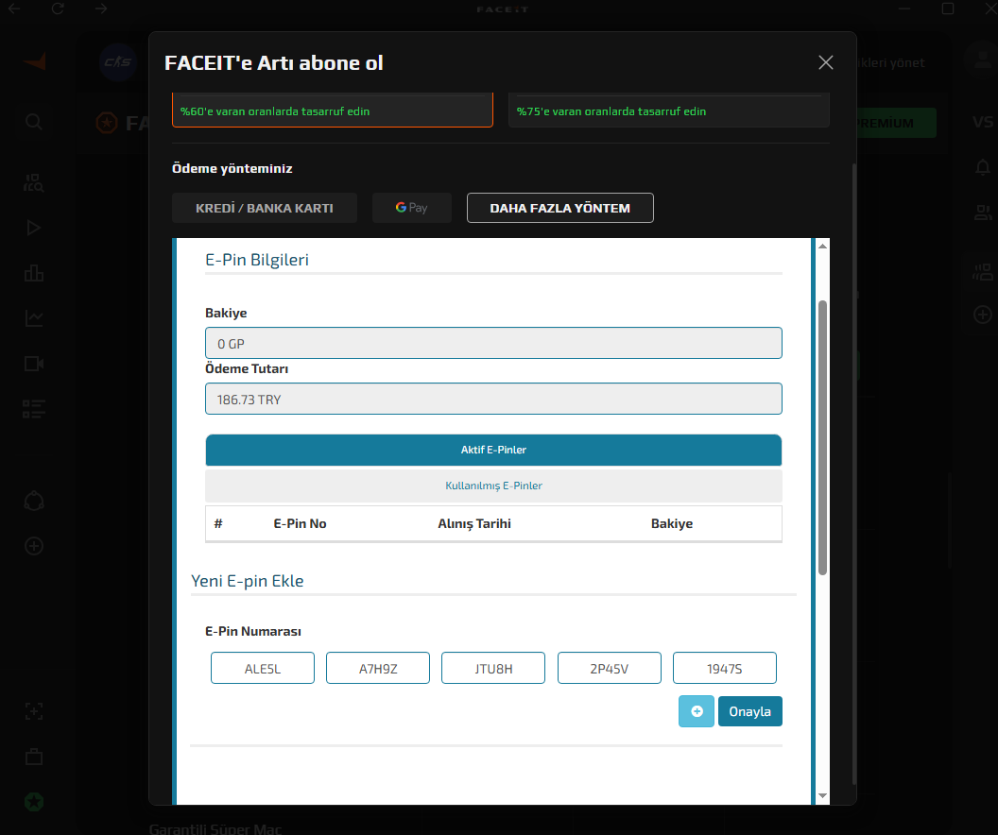Go forward with top arrow
The image size is (998, 835).
[x=101, y=9]
